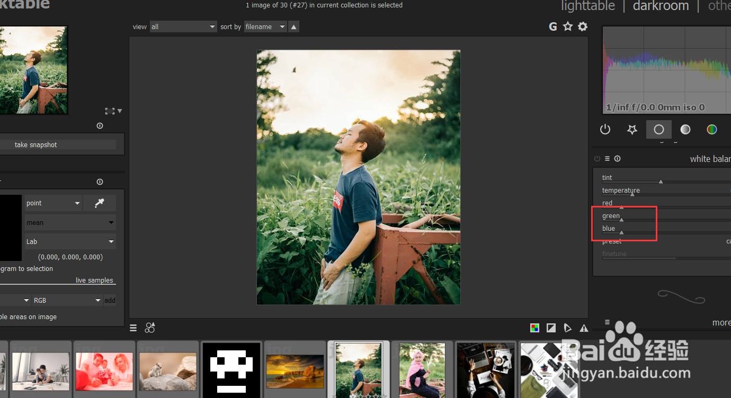The width and height of the screenshot is (731, 398).
Task: Open the 'mean' statistic dropdown
Action: point(70,223)
